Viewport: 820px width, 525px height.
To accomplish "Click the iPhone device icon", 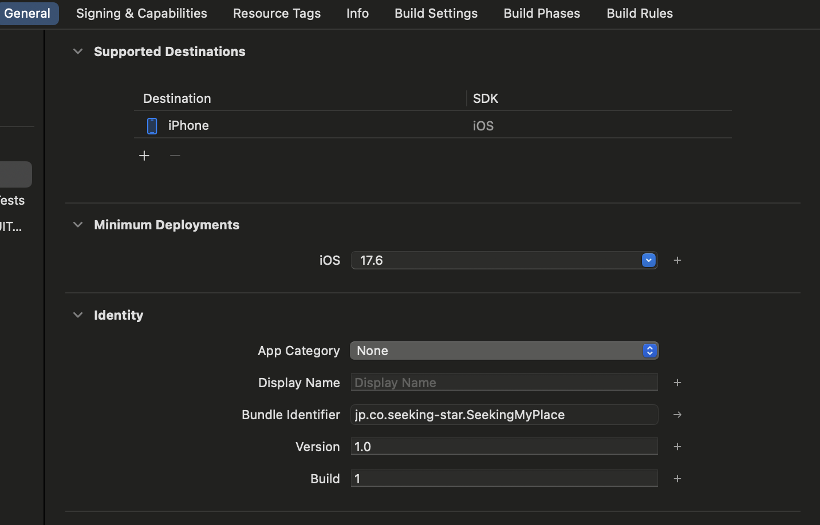I will (x=152, y=126).
